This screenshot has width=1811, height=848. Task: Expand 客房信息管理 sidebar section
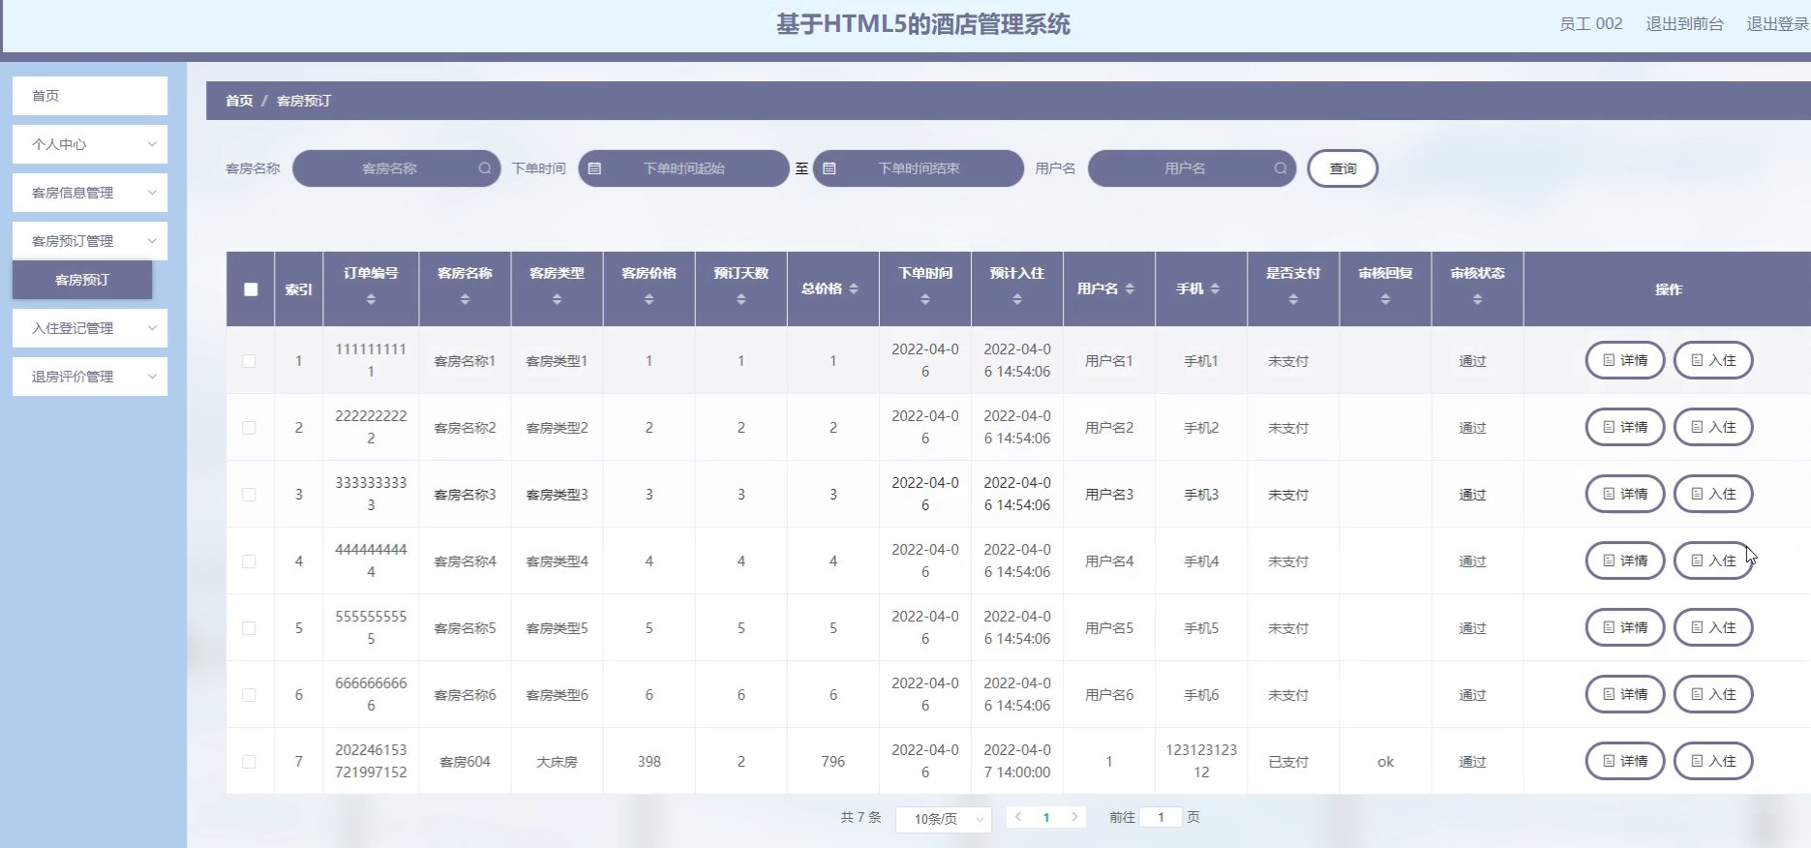coord(90,193)
